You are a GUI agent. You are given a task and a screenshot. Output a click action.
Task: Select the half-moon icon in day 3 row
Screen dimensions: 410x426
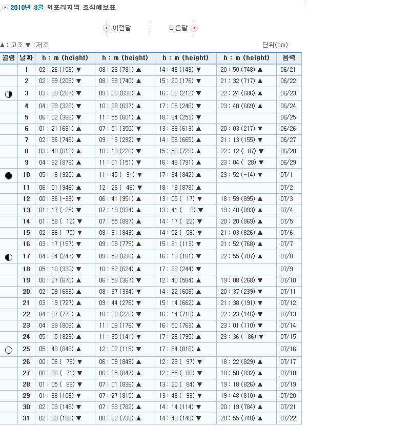[9, 94]
